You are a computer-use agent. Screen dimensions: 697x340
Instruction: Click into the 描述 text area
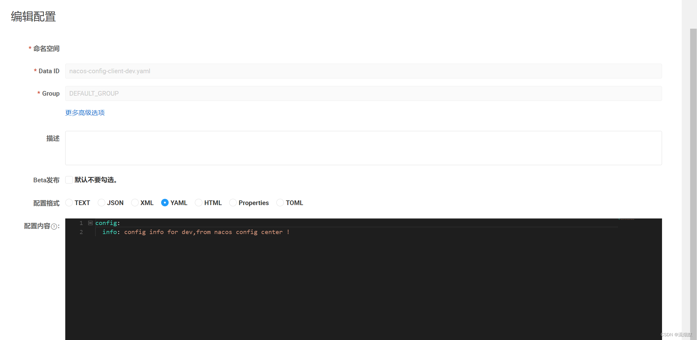363,148
